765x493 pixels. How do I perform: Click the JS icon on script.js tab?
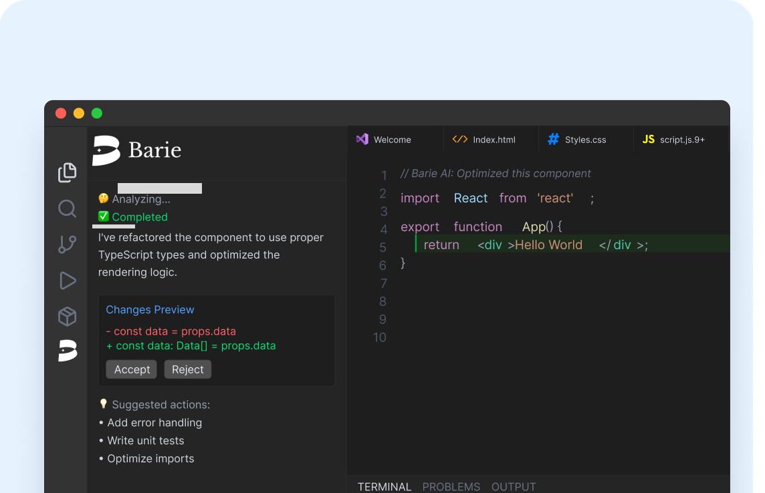649,140
